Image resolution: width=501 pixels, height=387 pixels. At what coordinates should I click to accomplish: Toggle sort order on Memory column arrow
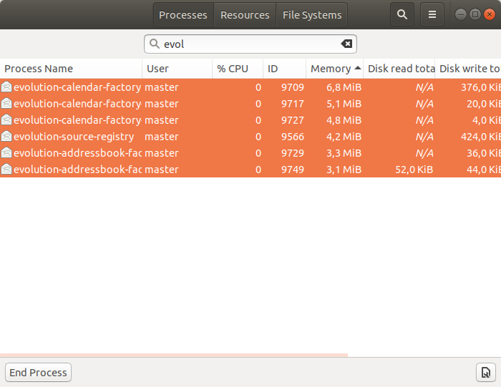point(358,68)
